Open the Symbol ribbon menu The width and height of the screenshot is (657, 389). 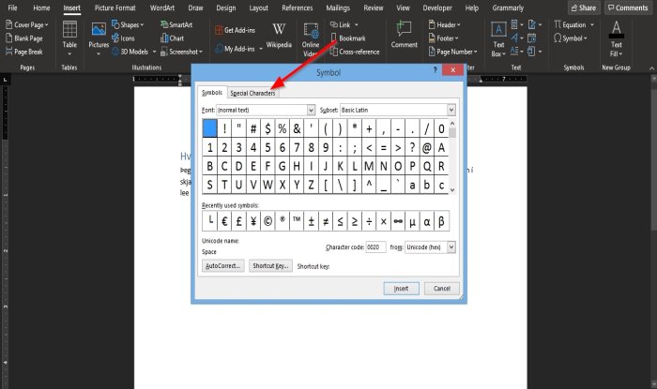tap(571, 38)
